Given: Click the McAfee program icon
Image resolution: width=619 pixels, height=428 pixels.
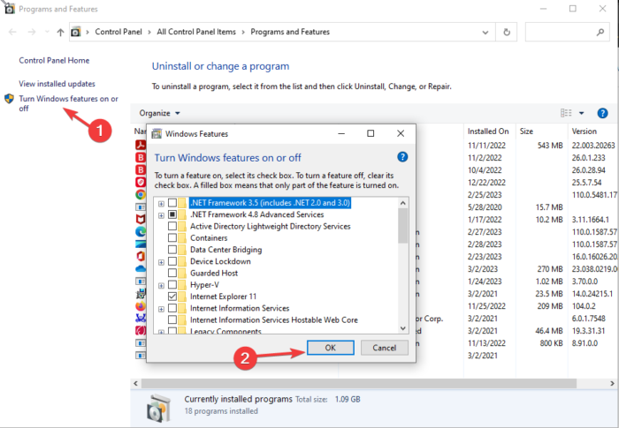Looking at the screenshot, I should pyautogui.click(x=141, y=219).
